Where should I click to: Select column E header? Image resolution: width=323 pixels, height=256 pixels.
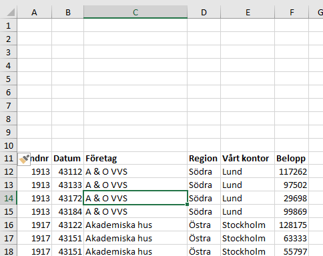[248, 12]
